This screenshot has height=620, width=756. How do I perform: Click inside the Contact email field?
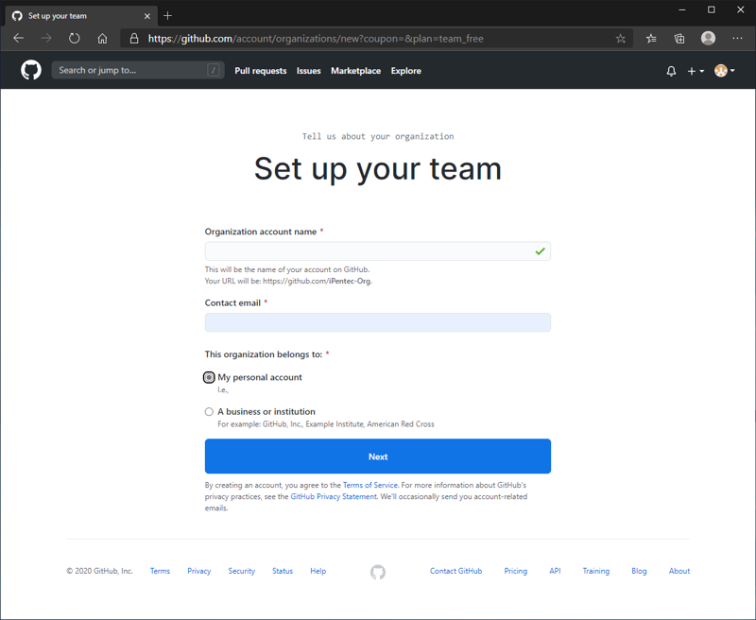[377, 322]
